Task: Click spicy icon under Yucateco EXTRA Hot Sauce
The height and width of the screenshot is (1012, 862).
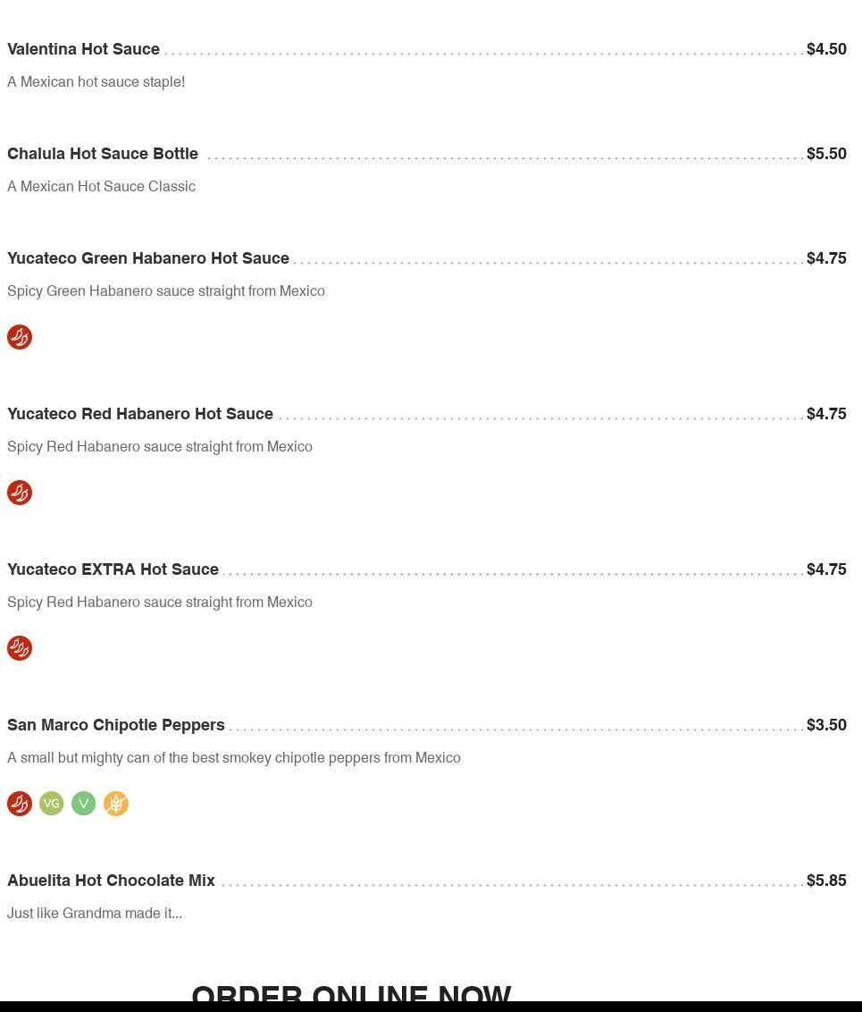Action: [20, 648]
